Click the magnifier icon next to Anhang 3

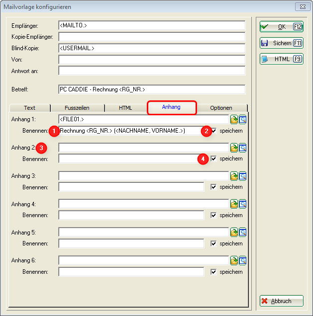(x=243, y=176)
